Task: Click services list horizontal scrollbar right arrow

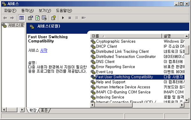Action: 182,105
